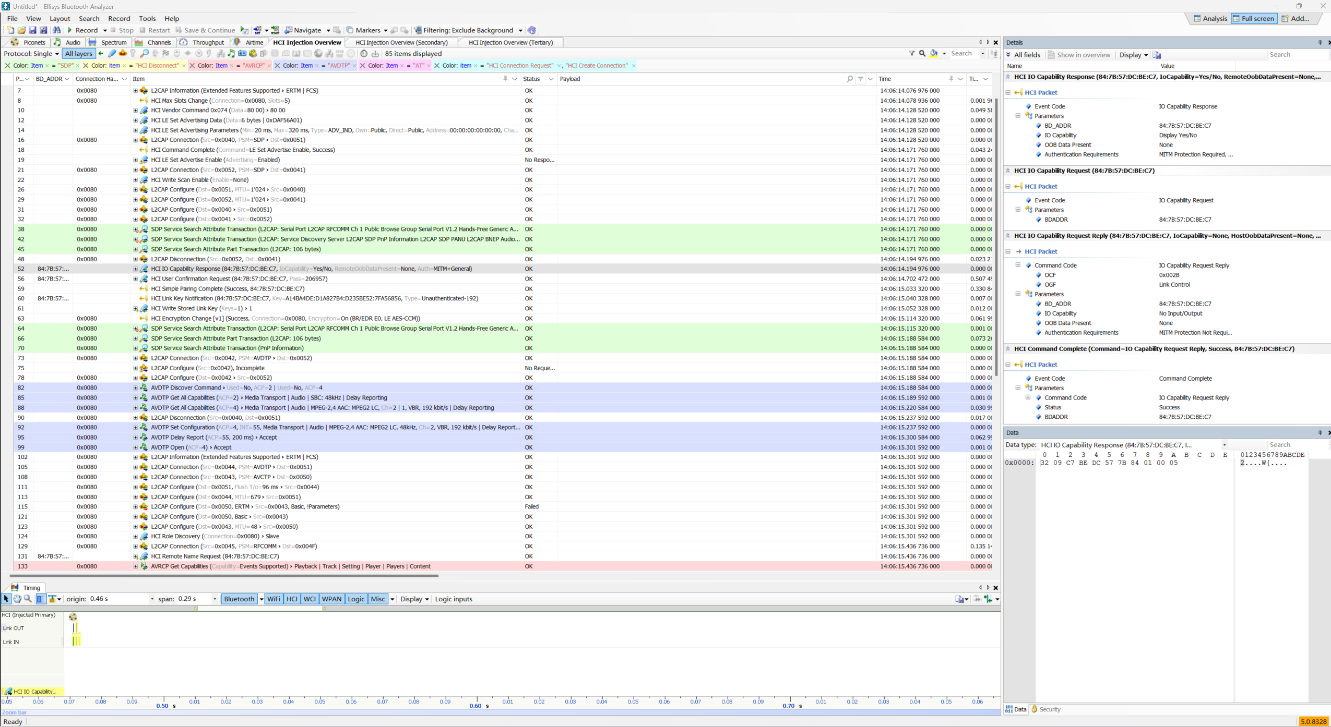Click the Restart button

pos(155,30)
